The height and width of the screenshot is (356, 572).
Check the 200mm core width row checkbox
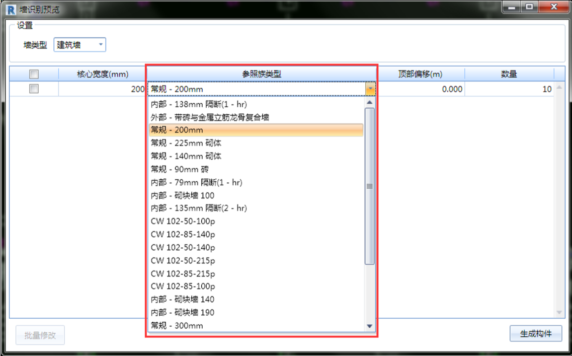tap(34, 89)
